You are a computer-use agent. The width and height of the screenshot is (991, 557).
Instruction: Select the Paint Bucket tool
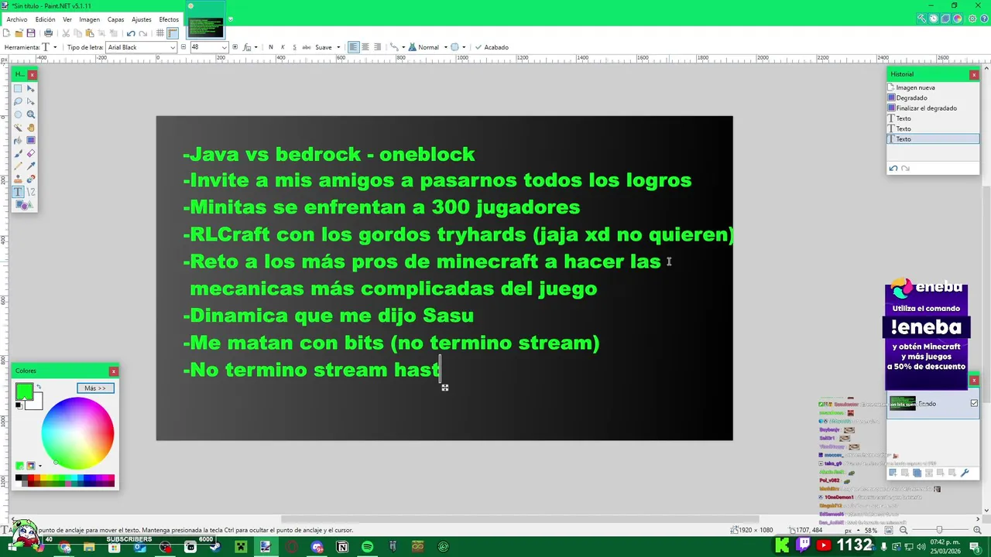pyautogui.click(x=18, y=140)
